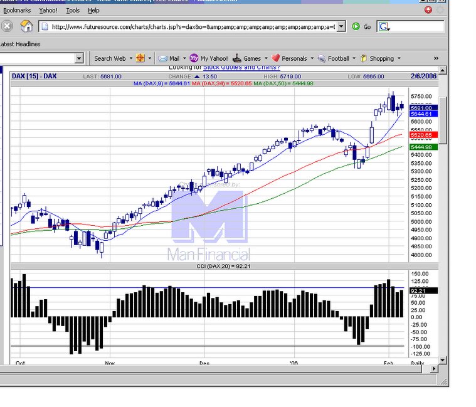476x407 pixels.
Task: Click the black 92.21 CCI value tag
Action: tap(423, 291)
